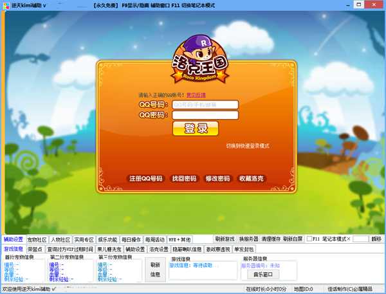Image resolution: width=386 pixels, height=294 pixels.
Task: Click the 注册QQ号码 button
Action: tap(146, 178)
